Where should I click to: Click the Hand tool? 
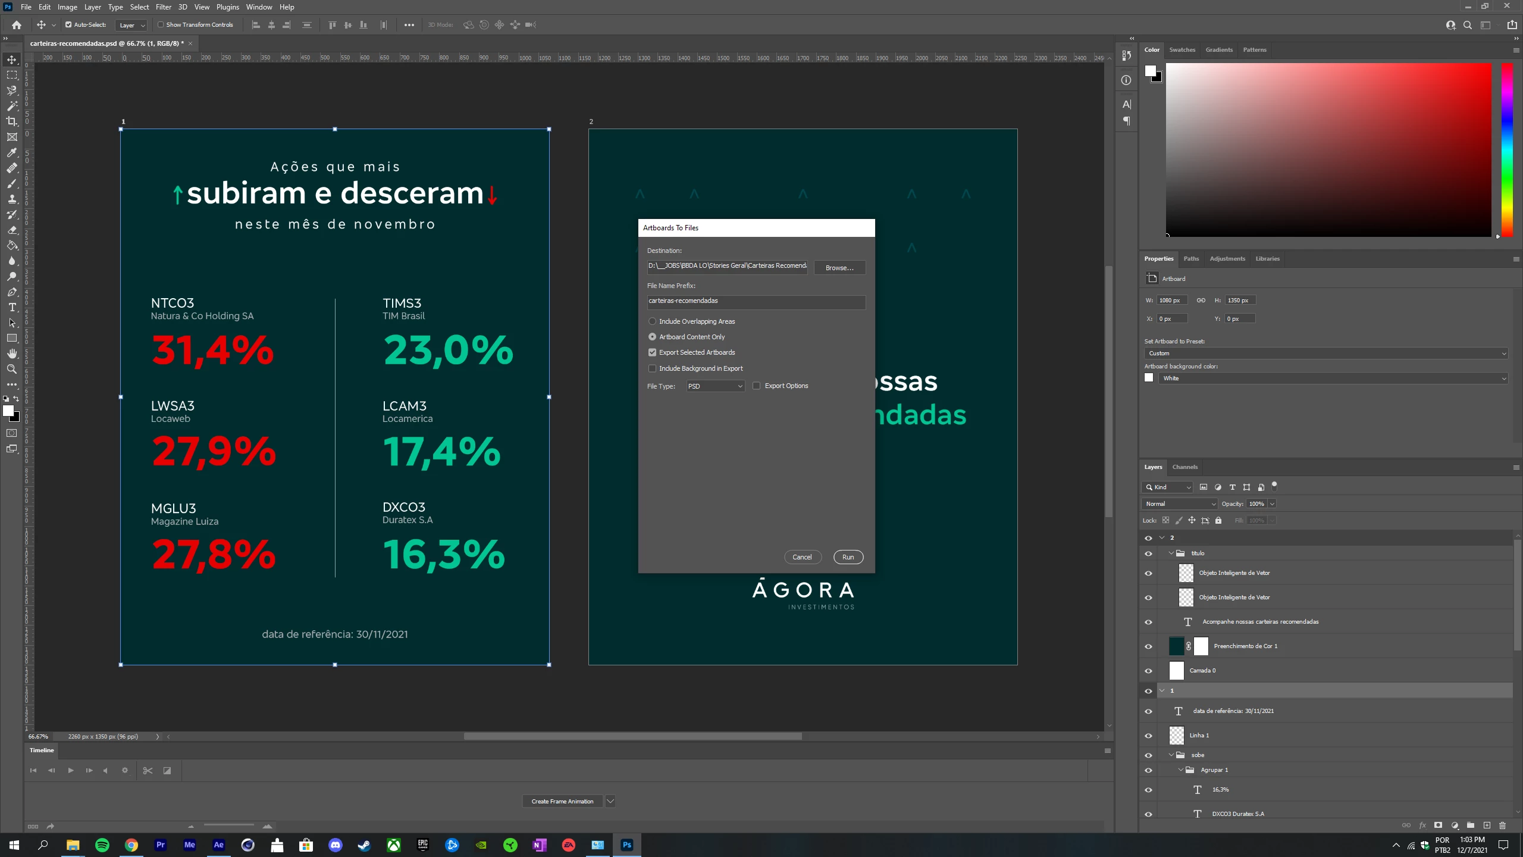tap(12, 354)
